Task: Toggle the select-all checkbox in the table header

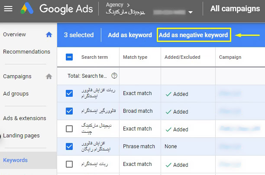Action: click(69, 57)
